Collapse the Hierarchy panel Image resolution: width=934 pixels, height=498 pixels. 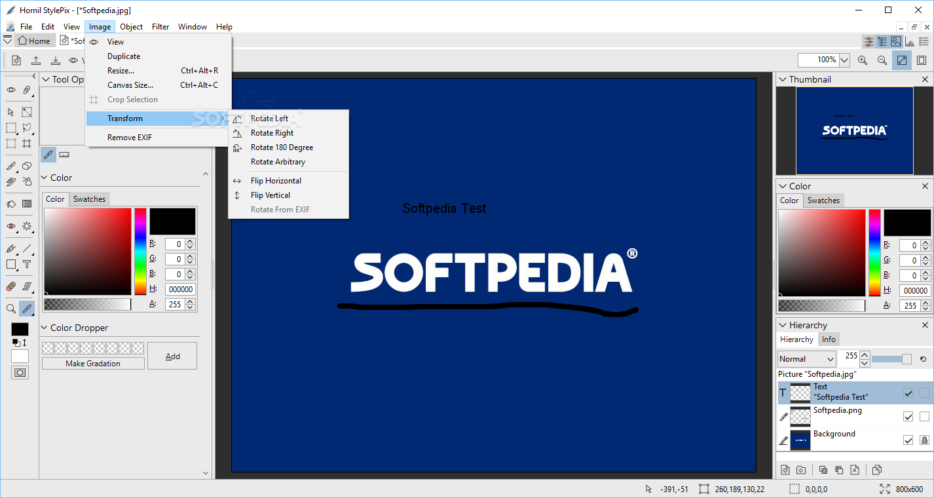coord(782,325)
